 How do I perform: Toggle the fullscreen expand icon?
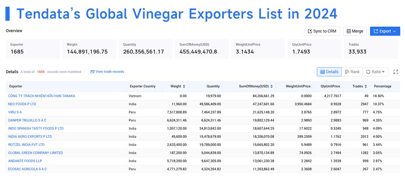click(395, 72)
